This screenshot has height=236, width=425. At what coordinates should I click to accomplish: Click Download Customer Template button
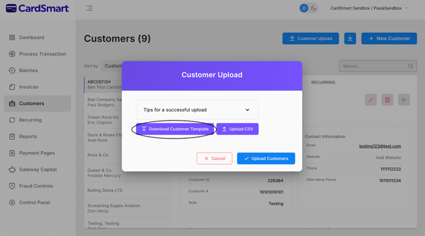point(175,129)
